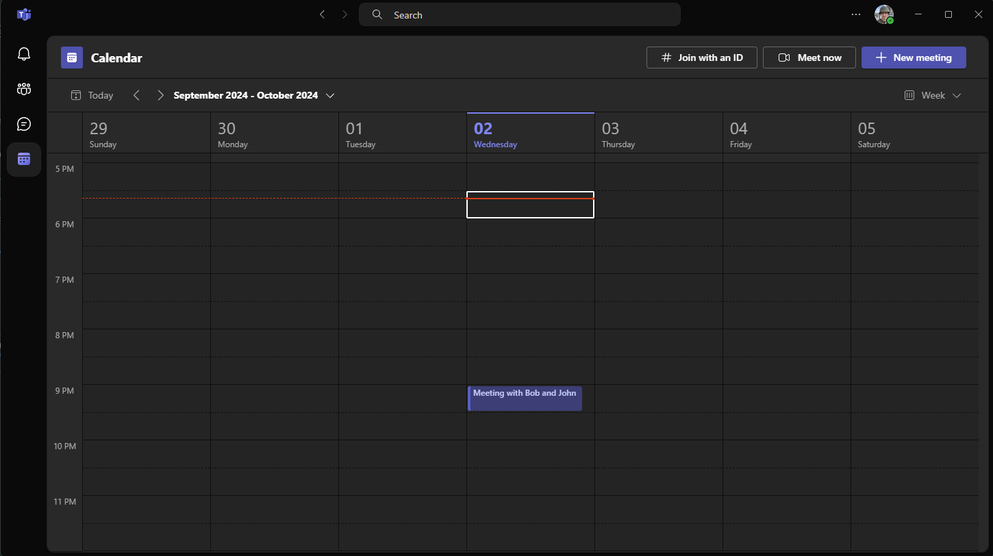993x556 pixels.
Task: Open the Week view dropdown
Action: coord(933,96)
